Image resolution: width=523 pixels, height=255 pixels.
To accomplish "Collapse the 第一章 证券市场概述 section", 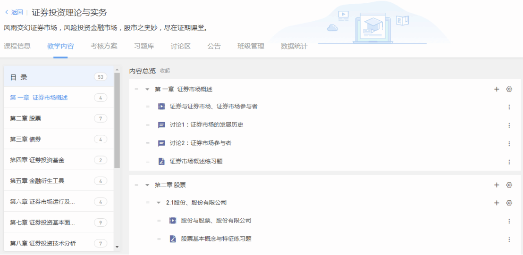I will point(147,89).
